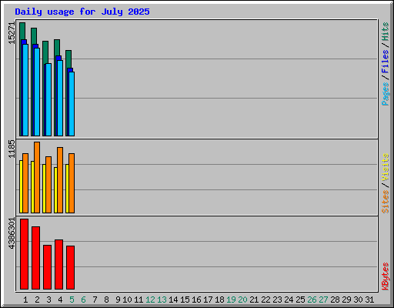
Task: Click day label 8 on the x-axis
Action: click(x=106, y=300)
